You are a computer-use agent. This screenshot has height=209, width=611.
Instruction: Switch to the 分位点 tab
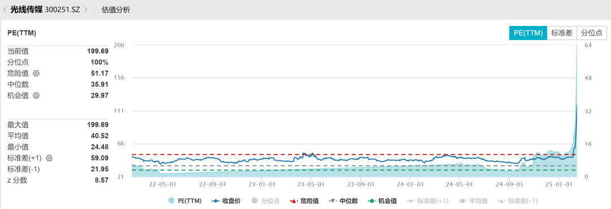click(592, 33)
